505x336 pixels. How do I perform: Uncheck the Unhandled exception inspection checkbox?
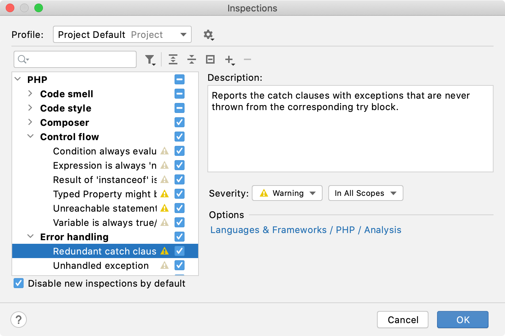[180, 265]
